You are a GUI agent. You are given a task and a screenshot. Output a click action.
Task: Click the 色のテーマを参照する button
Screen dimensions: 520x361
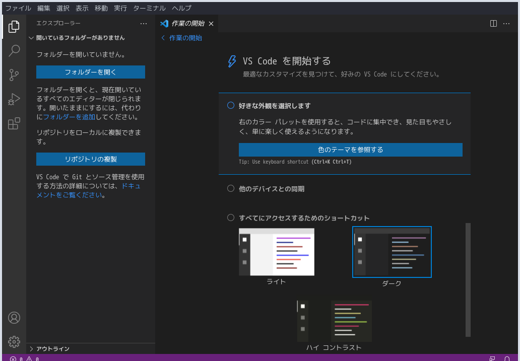(351, 150)
